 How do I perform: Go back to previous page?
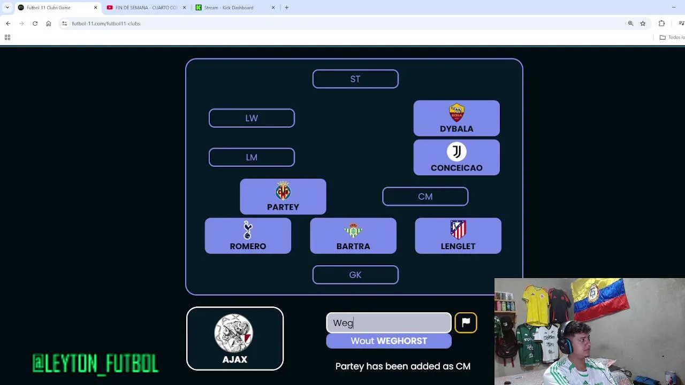[x=8, y=24]
